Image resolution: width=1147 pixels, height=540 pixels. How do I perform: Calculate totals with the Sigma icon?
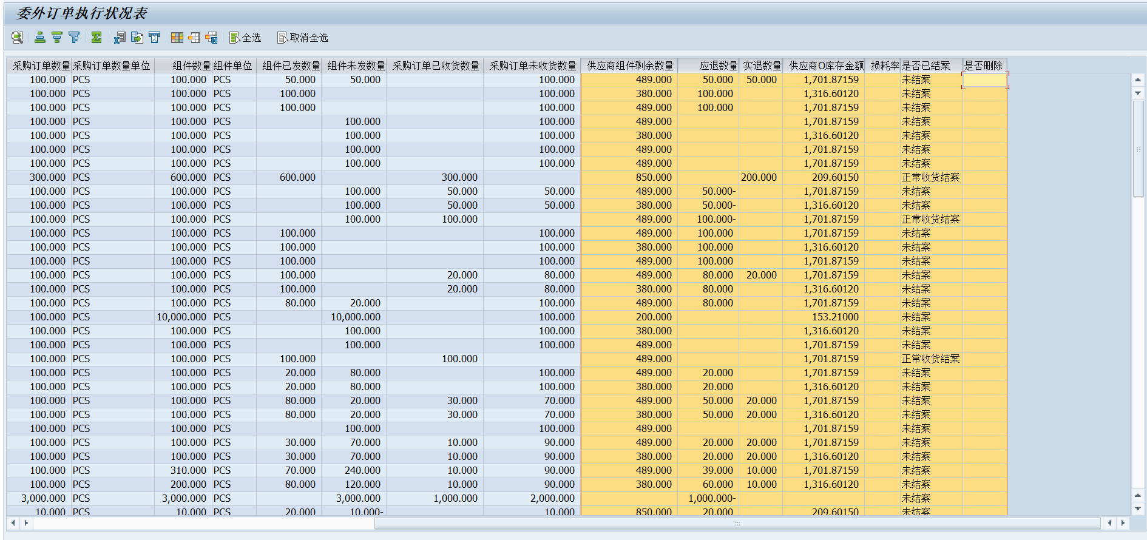pos(96,38)
